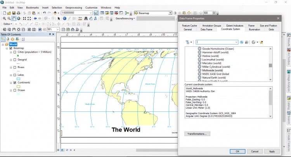Enable the Rivers layer checkbox
The height and width of the screenshot is (157, 291).
click(x=15, y=67)
